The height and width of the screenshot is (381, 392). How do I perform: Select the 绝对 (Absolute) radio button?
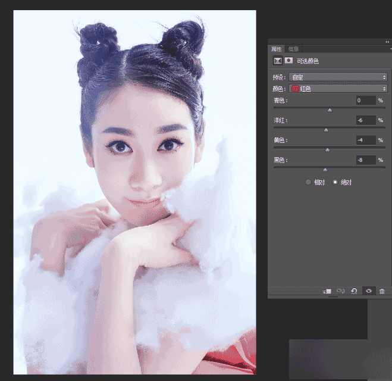(x=335, y=182)
